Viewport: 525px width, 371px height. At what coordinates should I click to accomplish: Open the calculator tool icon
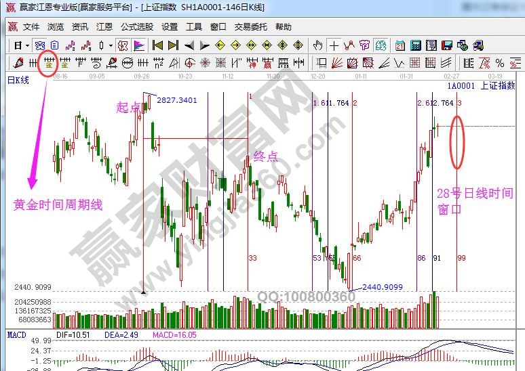coord(414,45)
